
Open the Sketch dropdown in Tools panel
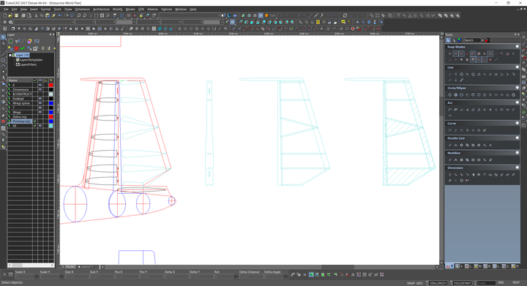[482, 40]
